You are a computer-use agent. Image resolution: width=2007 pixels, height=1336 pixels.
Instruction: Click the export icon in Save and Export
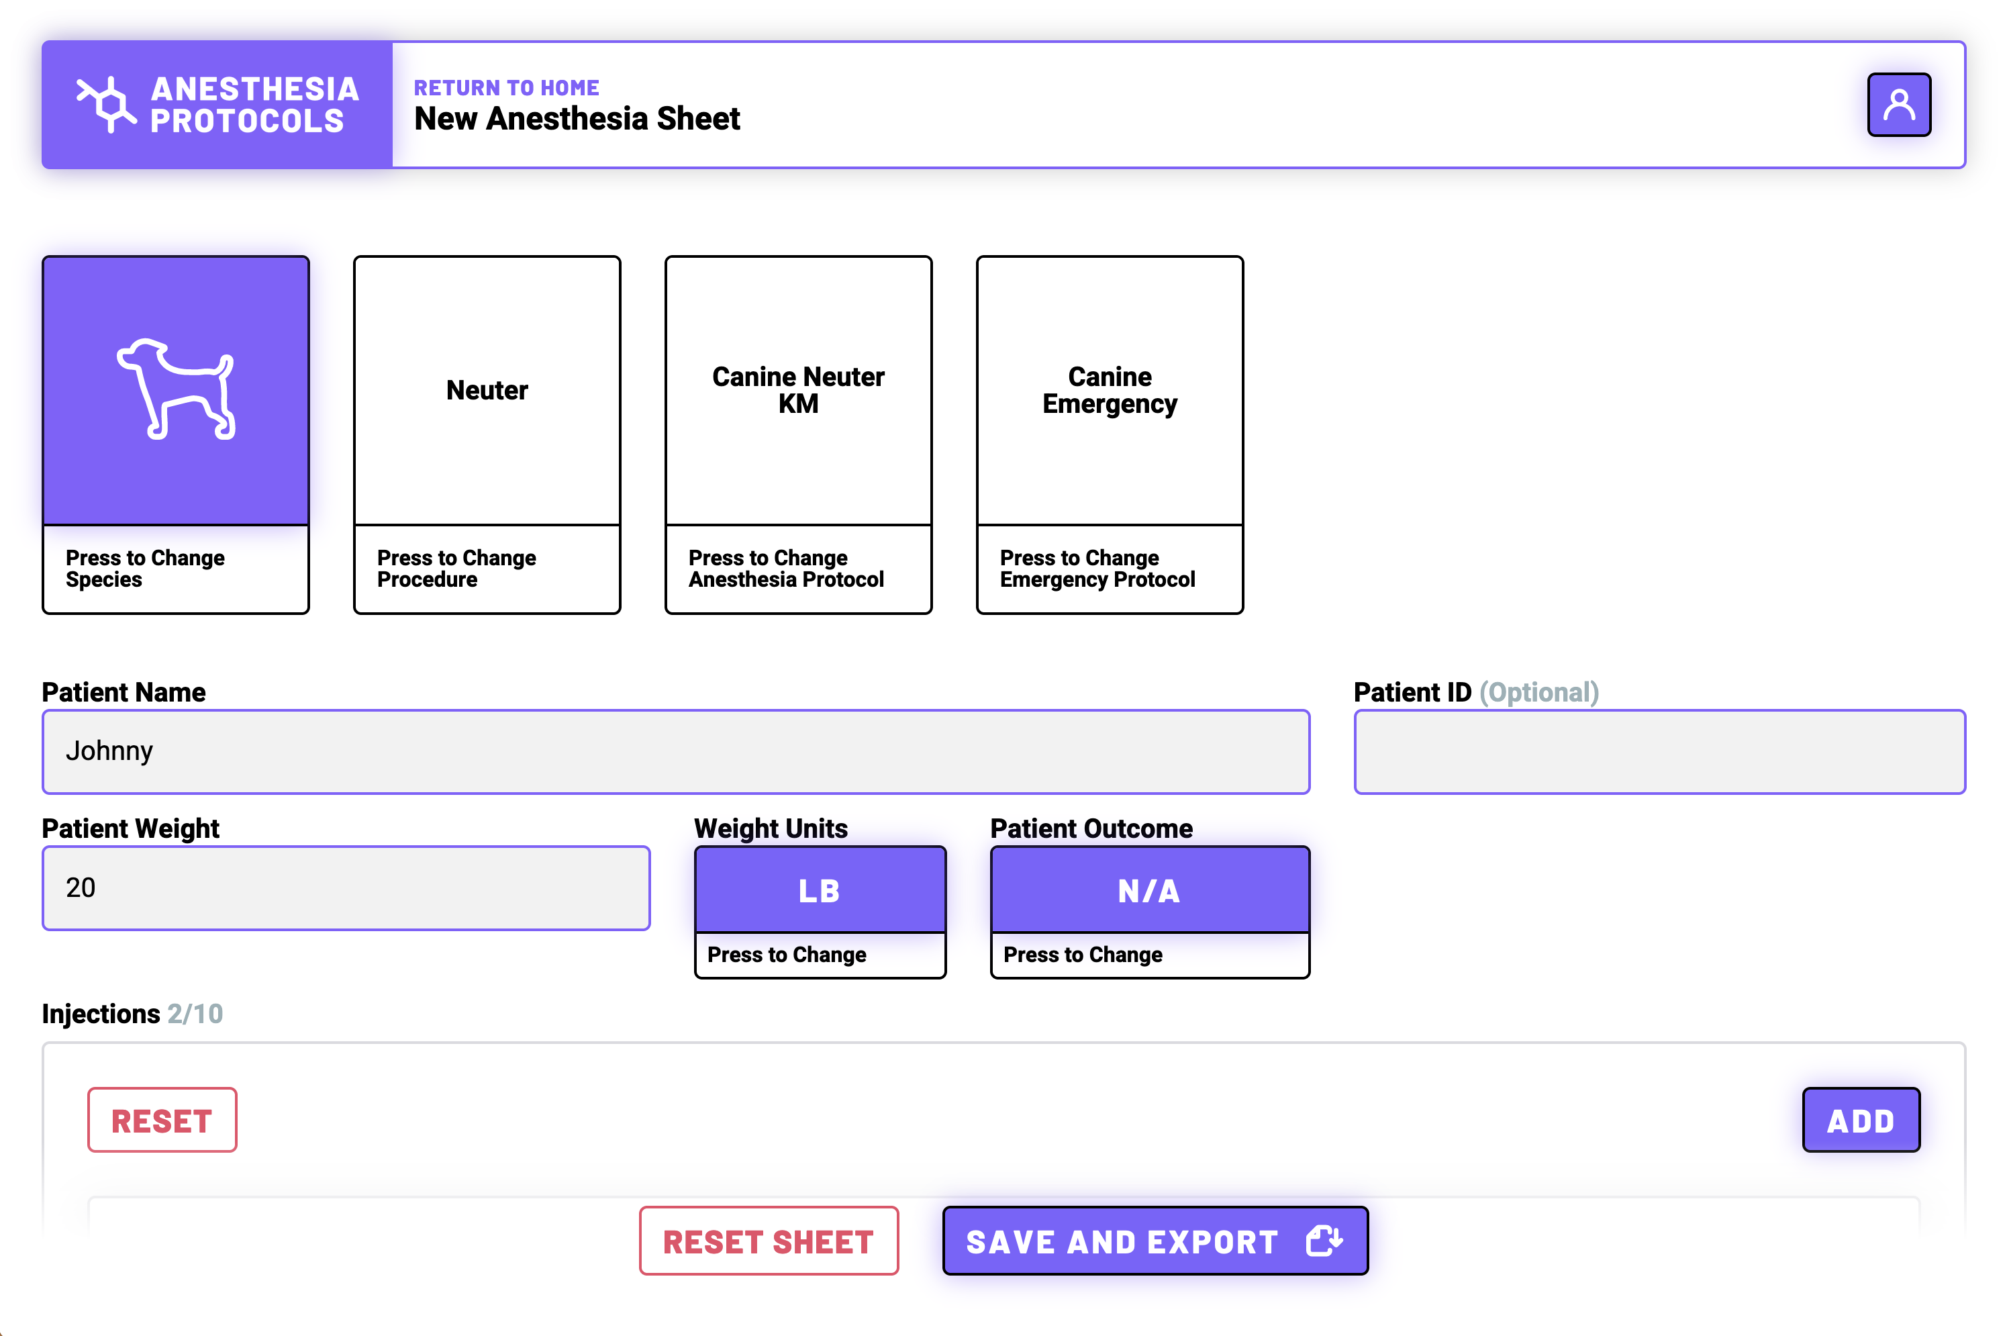coord(1324,1241)
